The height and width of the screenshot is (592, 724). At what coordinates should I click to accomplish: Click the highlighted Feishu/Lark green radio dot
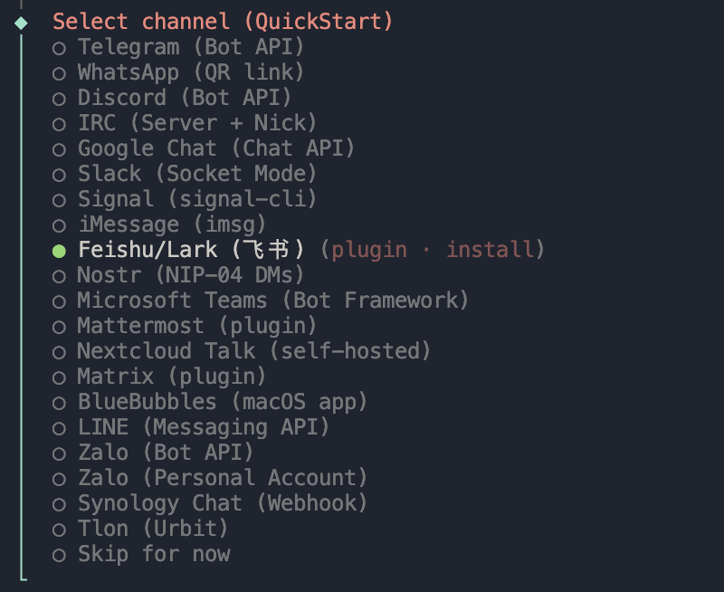click(x=59, y=251)
